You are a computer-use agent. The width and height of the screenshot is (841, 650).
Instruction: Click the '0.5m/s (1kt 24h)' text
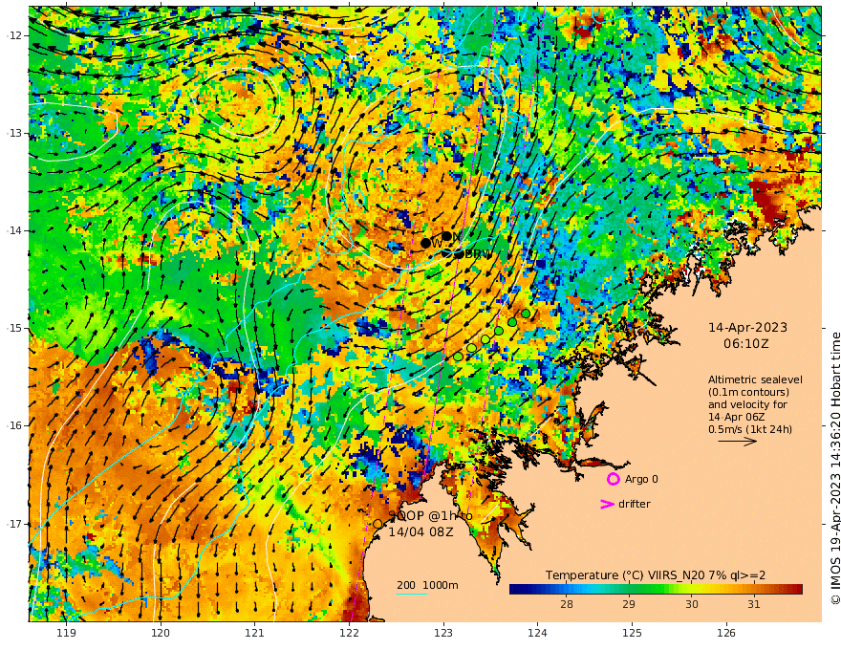[x=750, y=429]
